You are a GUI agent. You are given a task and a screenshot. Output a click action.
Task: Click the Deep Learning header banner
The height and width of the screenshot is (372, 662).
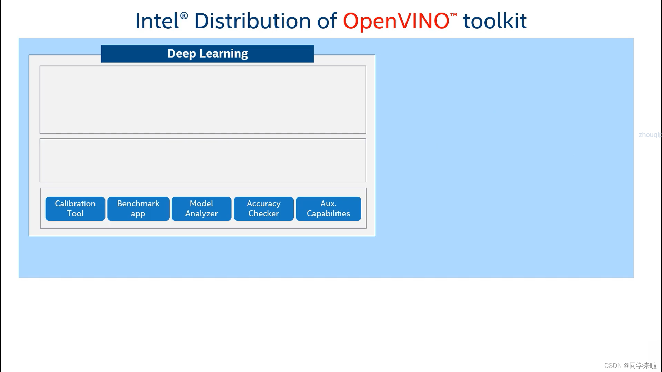pos(208,54)
